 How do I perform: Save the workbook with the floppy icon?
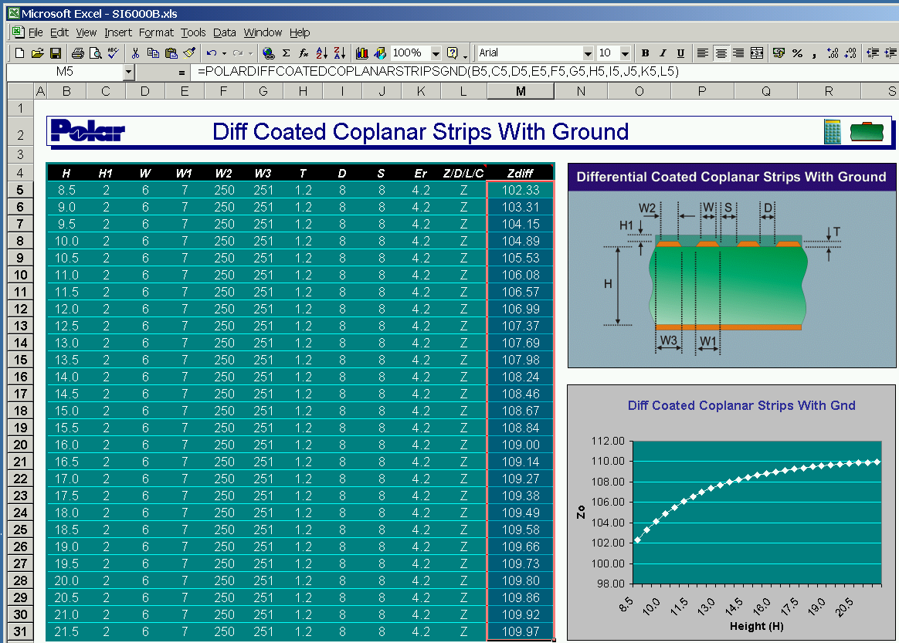(x=56, y=53)
